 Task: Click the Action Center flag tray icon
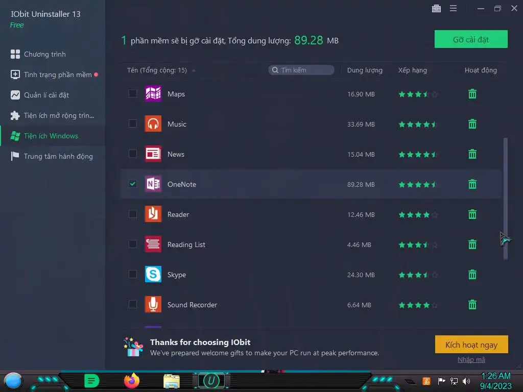point(441,381)
